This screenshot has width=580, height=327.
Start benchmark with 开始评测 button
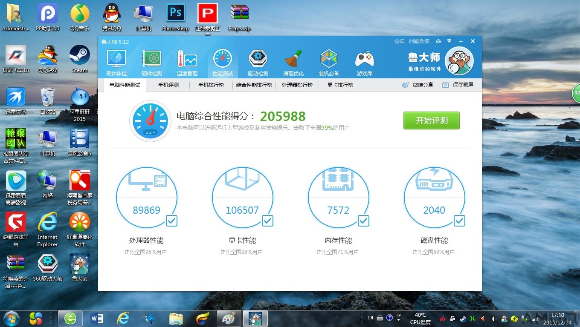[x=432, y=120]
